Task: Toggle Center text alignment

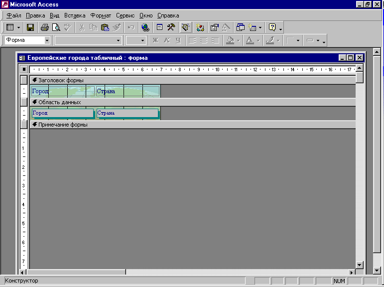Action: point(204,40)
